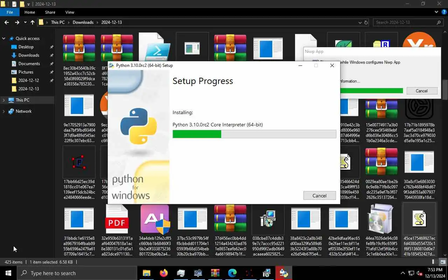This screenshot has height=280, width=448.
Task: Switch to details view layout
Action: click(435, 262)
